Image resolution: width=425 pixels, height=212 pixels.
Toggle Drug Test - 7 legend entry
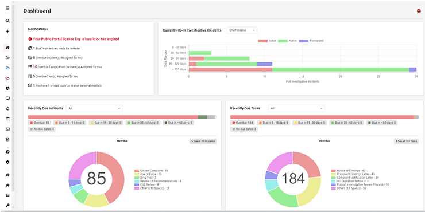145,178
